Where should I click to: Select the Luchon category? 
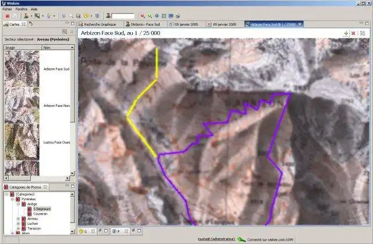coord(33,224)
